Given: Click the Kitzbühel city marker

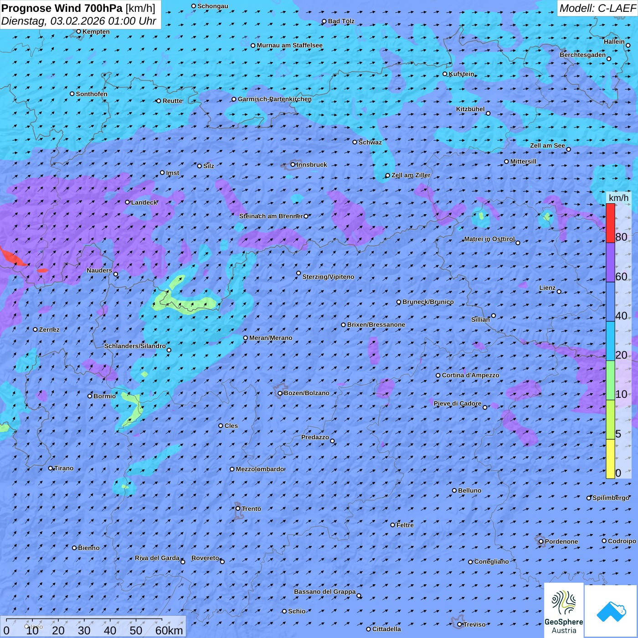Looking at the screenshot, I should [488, 113].
